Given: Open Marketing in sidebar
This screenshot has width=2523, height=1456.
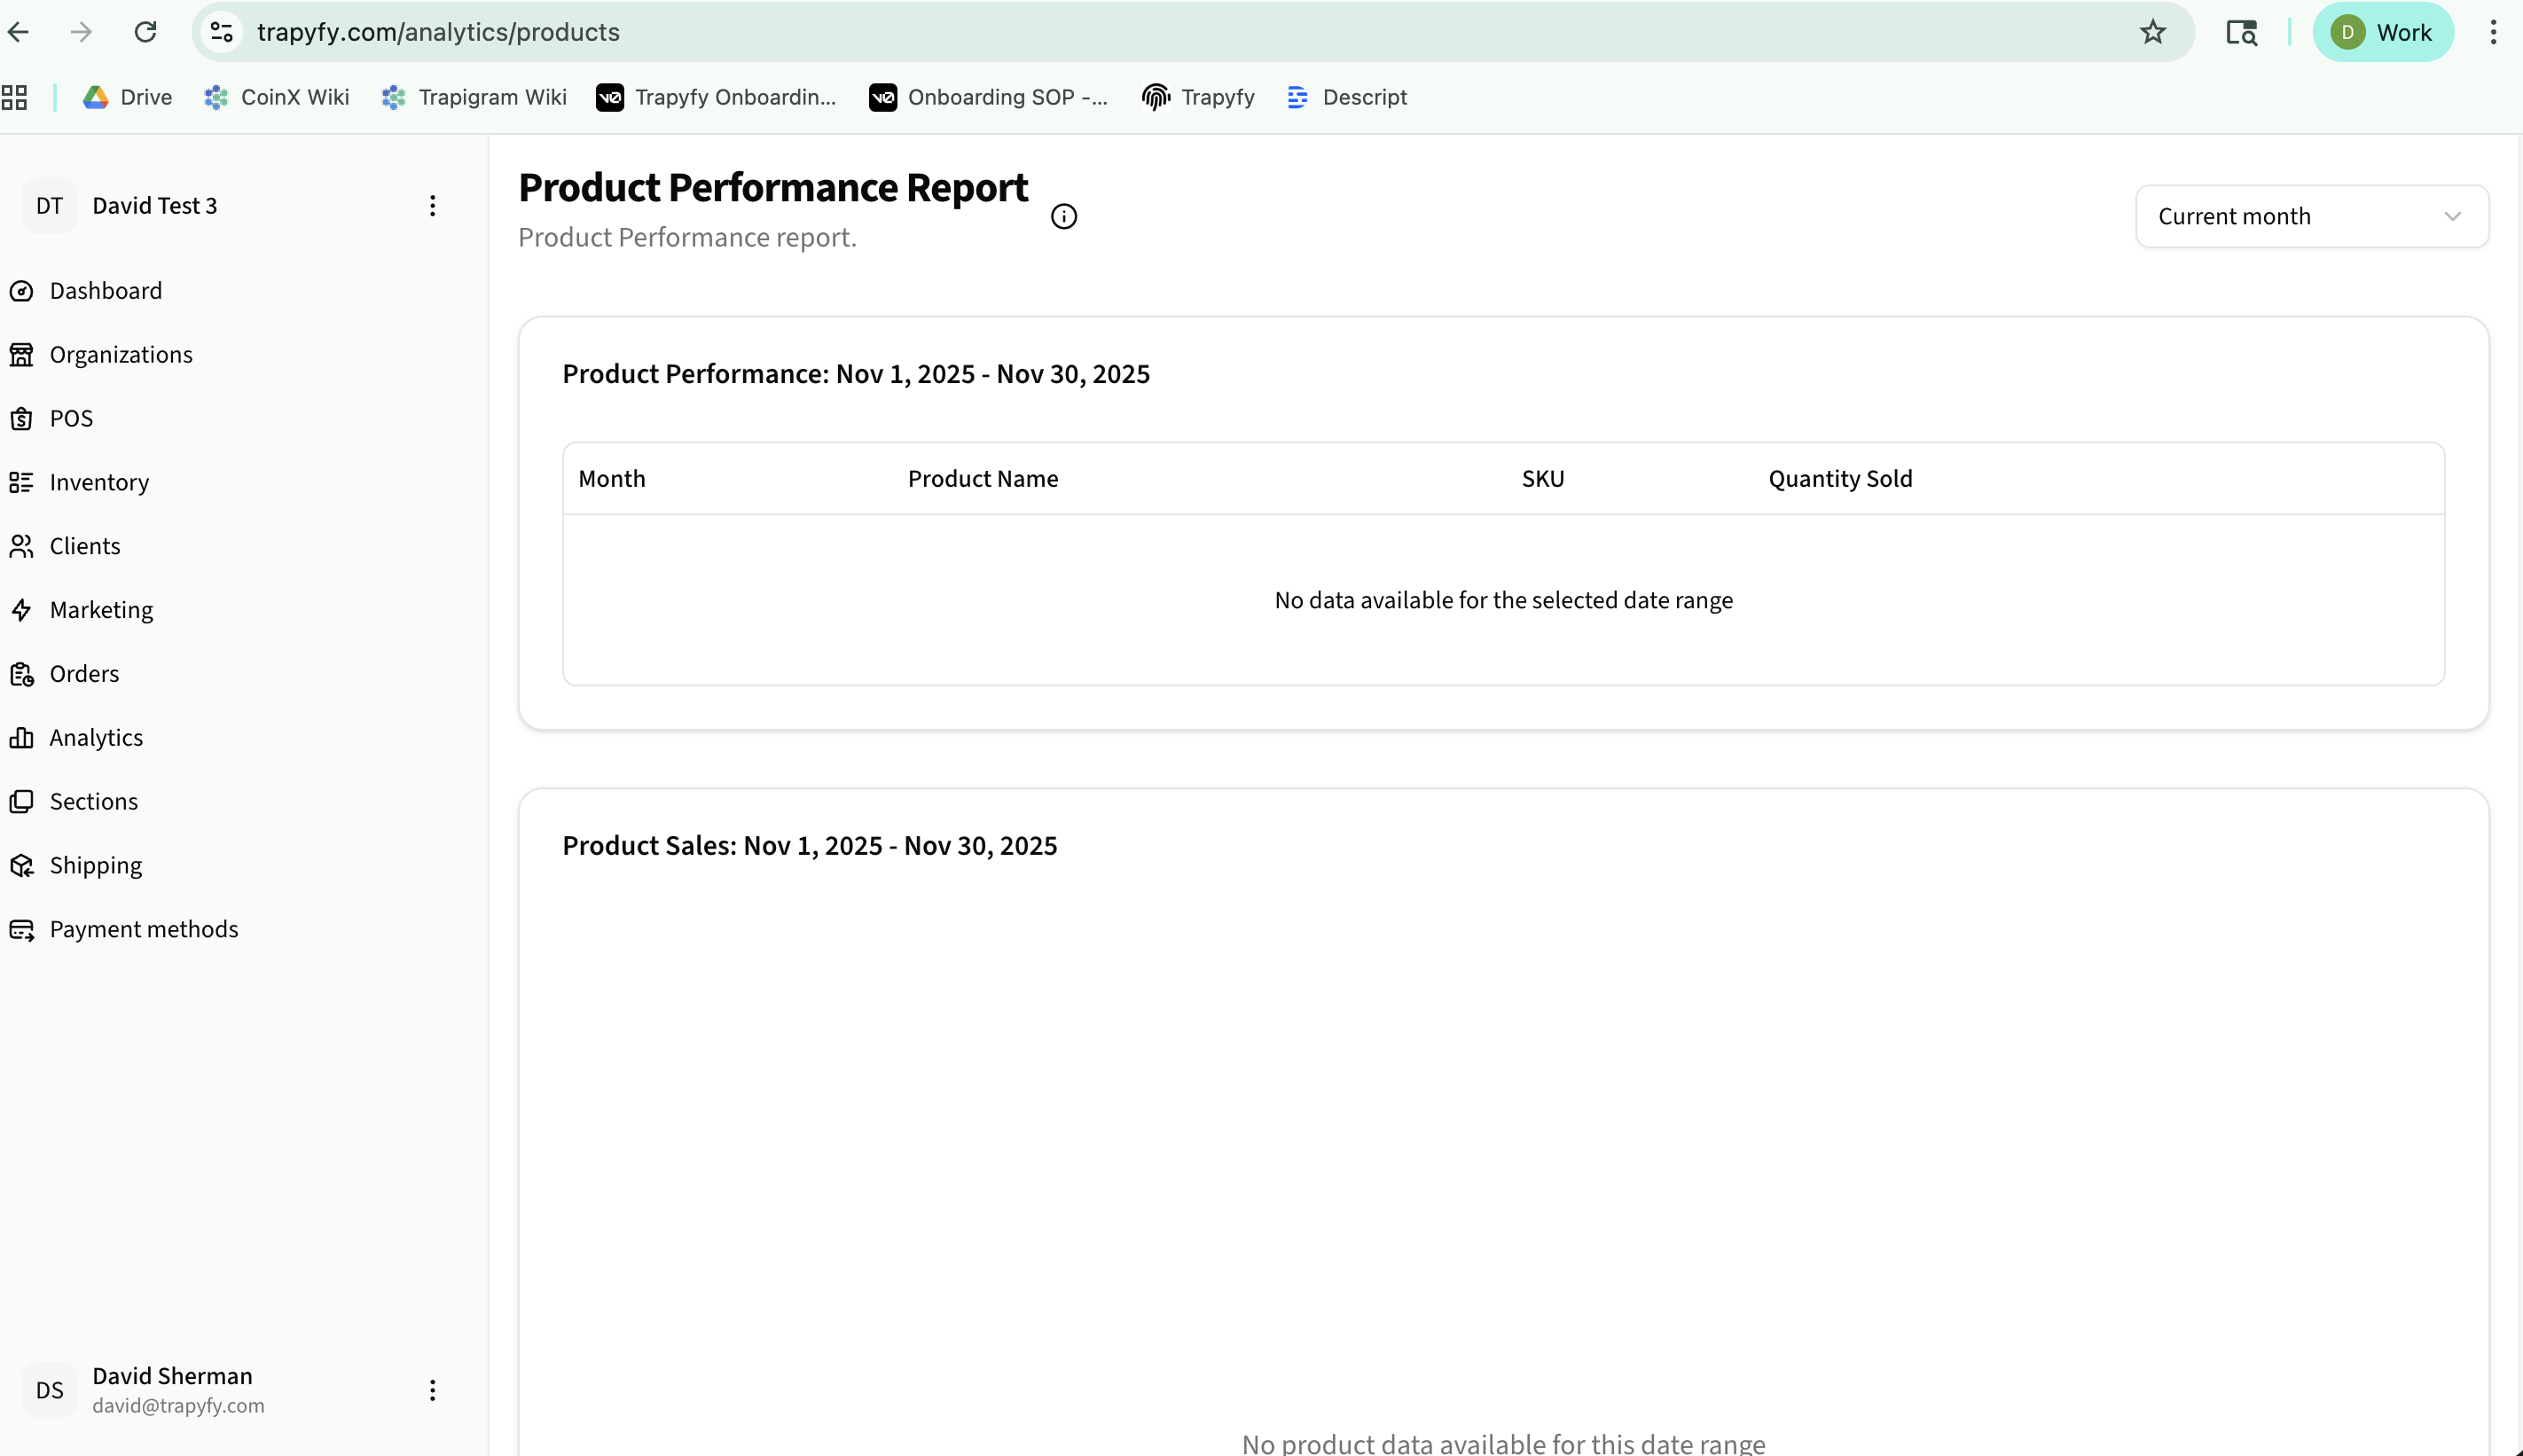Looking at the screenshot, I should (101, 610).
